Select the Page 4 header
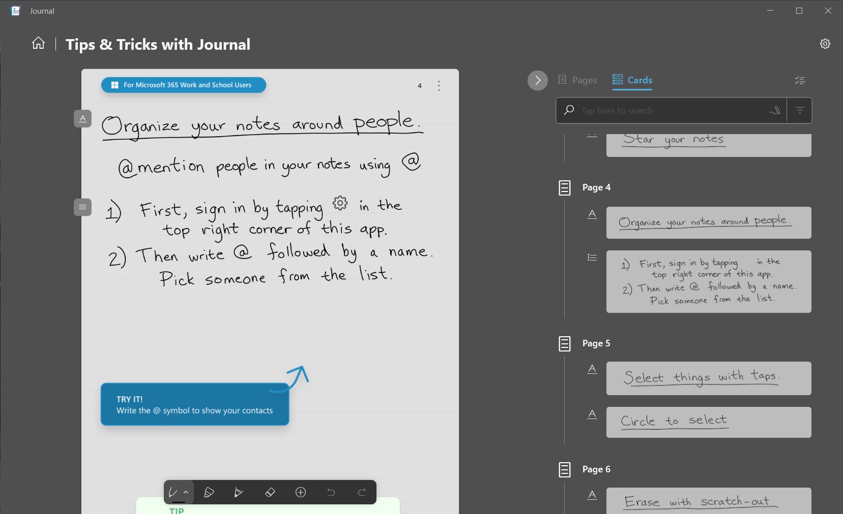The width and height of the screenshot is (843, 514). click(x=596, y=187)
